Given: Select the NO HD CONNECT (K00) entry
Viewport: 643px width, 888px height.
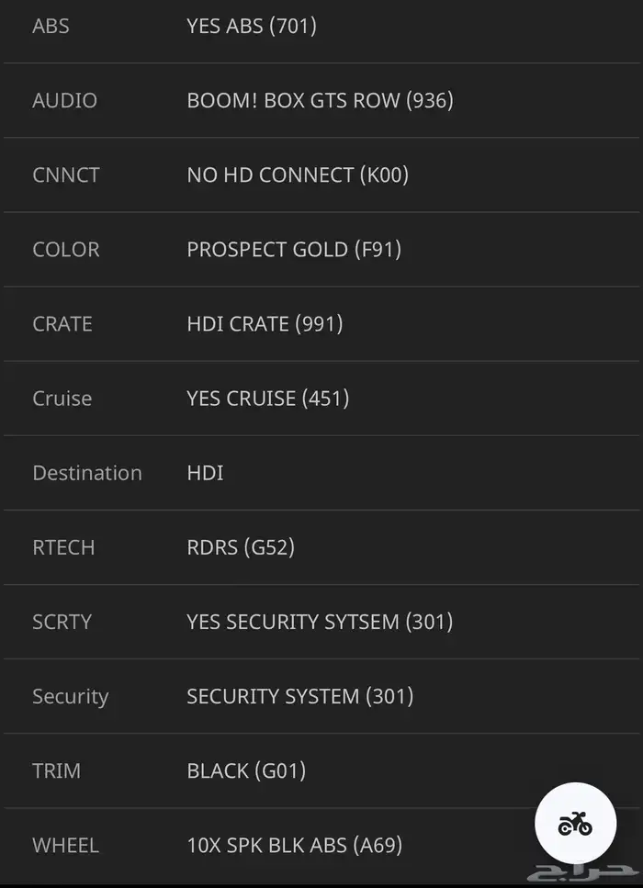Looking at the screenshot, I should [298, 175].
